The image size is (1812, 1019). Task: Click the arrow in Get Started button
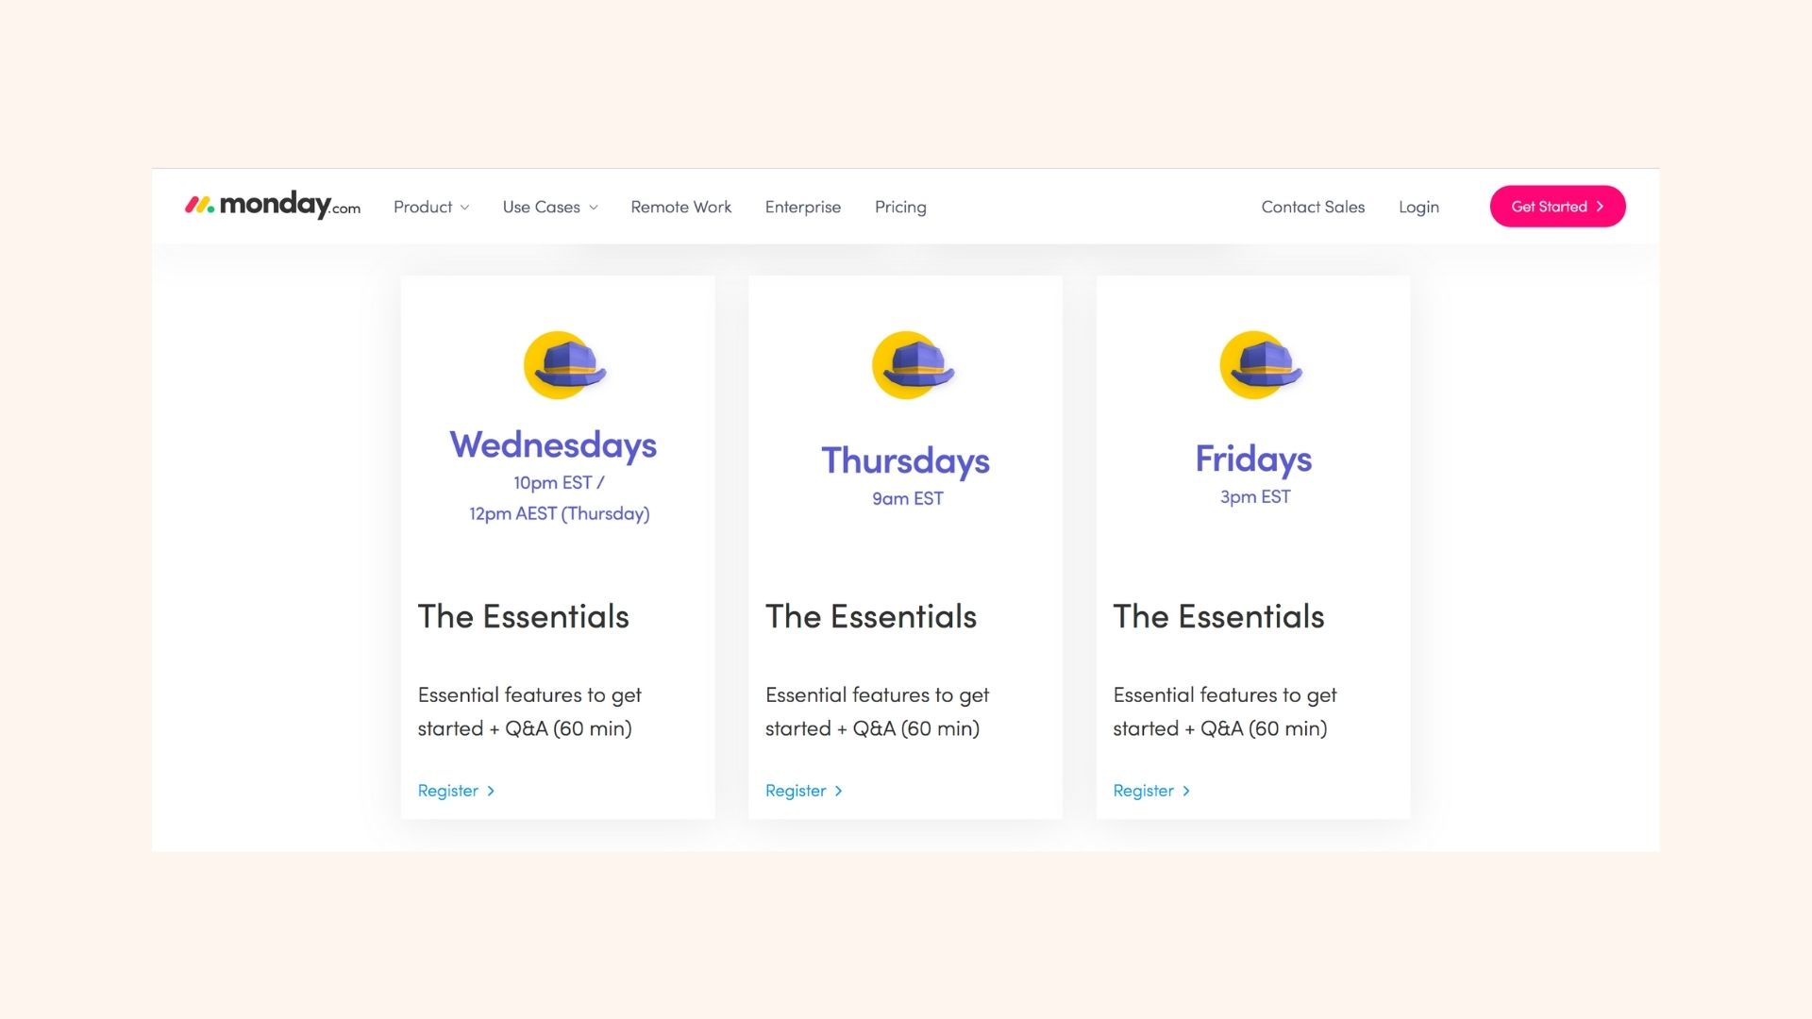pos(1601,207)
